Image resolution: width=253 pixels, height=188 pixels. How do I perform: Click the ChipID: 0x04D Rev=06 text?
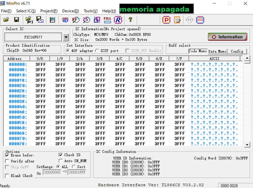(x=26, y=51)
